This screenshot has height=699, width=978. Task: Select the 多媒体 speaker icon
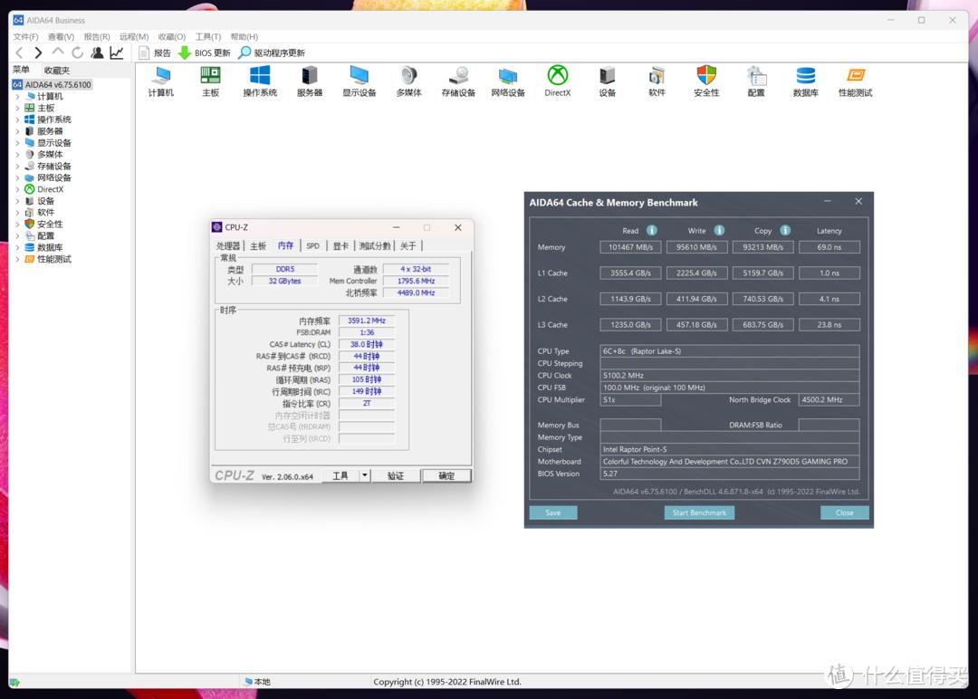pos(408,81)
